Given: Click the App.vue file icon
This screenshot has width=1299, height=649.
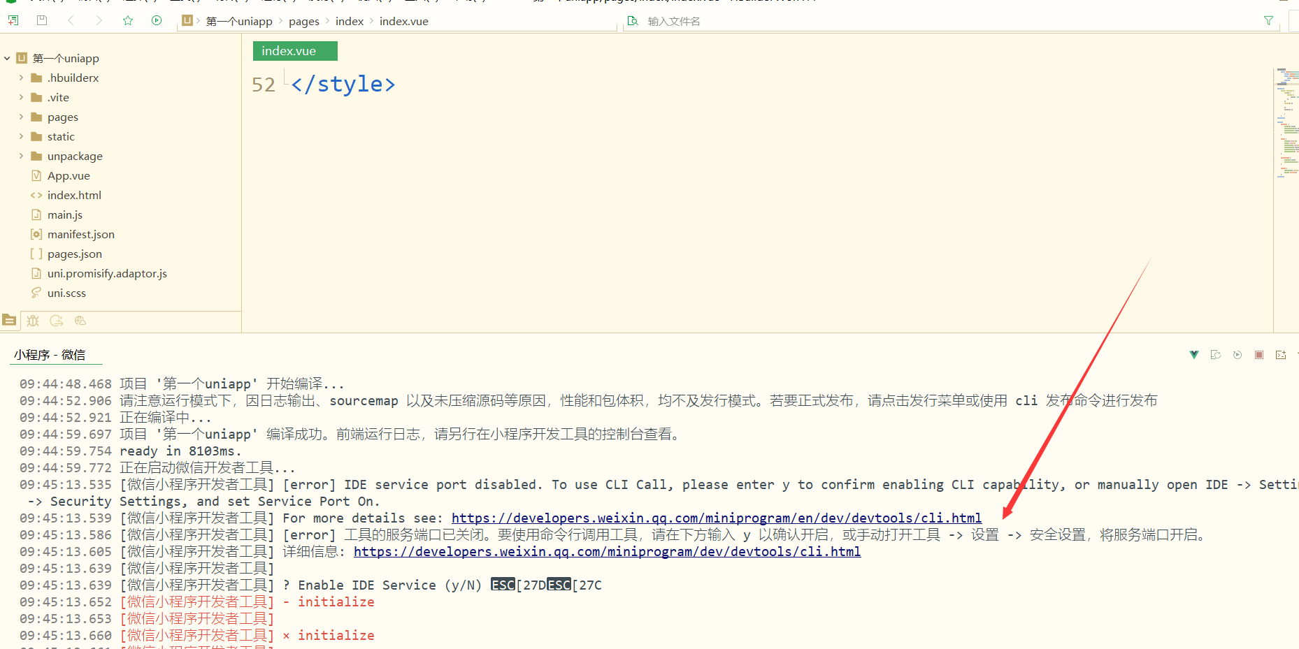Looking at the screenshot, I should tap(36, 175).
